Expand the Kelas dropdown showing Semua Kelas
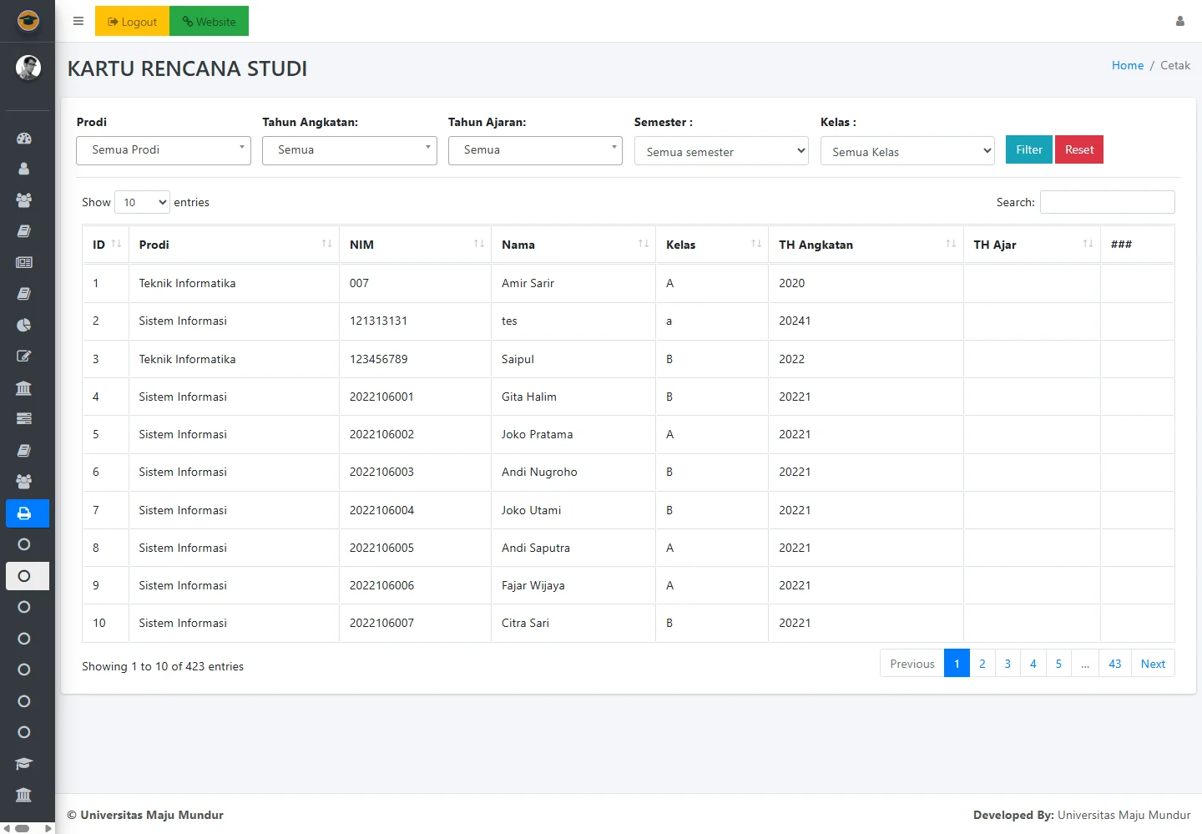The image size is (1202, 834). click(x=907, y=151)
